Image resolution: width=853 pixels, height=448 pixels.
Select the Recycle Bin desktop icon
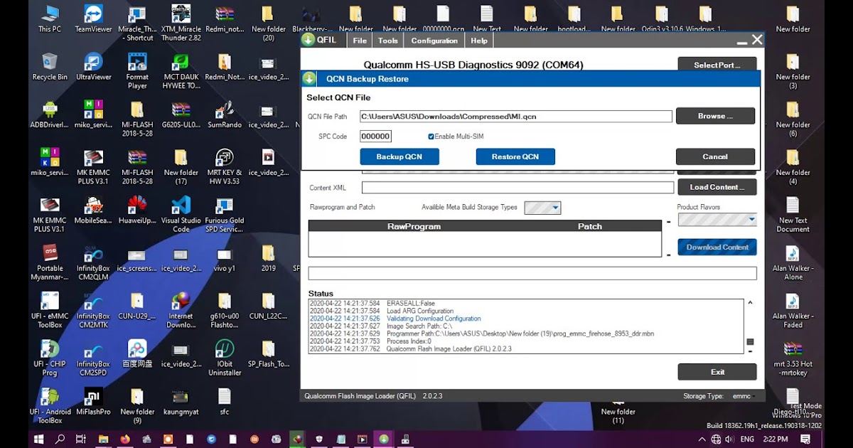[x=50, y=67]
